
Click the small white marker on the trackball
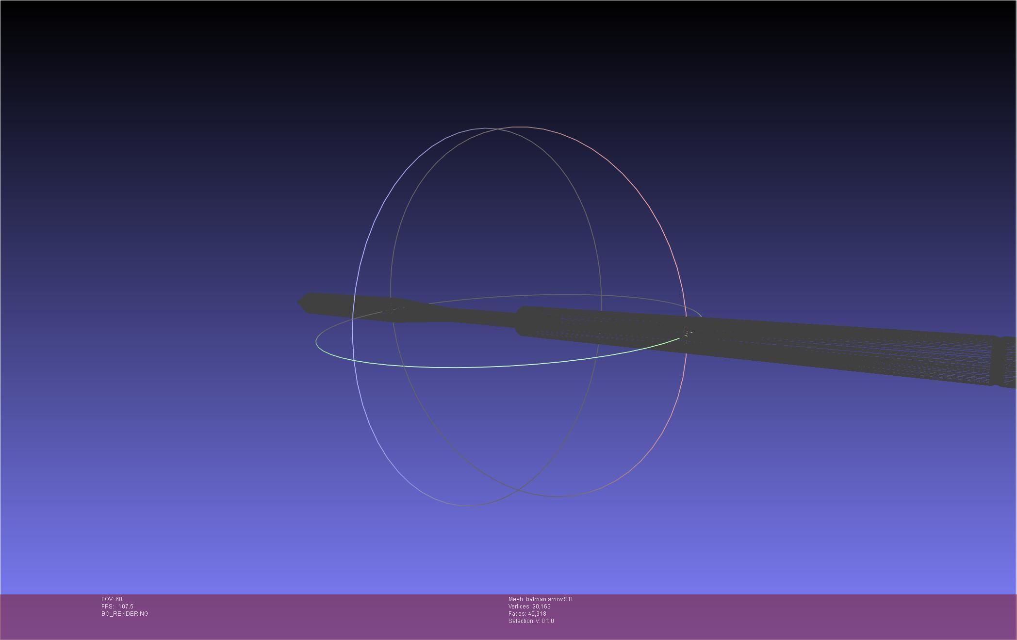click(x=687, y=334)
